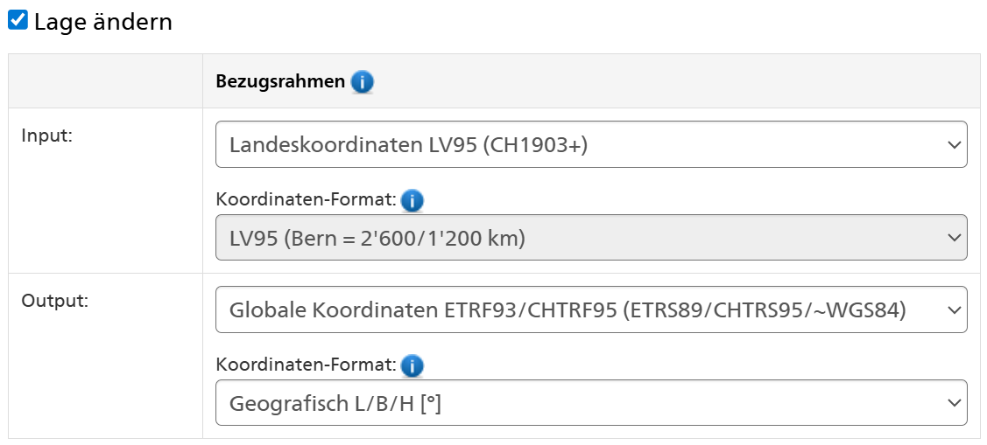Viewport: 987px width, 445px height.
Task: Show info for Output Koordinaten-Format
Action: [412, 365]
